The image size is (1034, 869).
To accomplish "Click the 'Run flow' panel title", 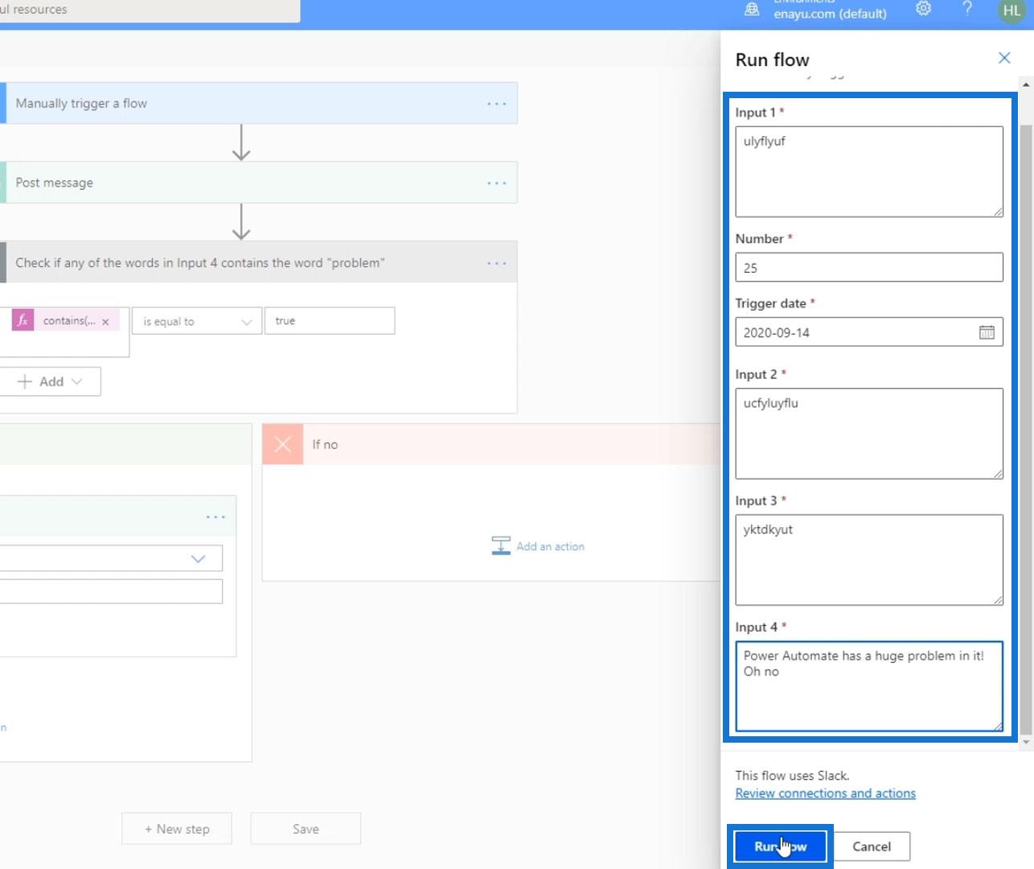I will [x=772, y=60].
